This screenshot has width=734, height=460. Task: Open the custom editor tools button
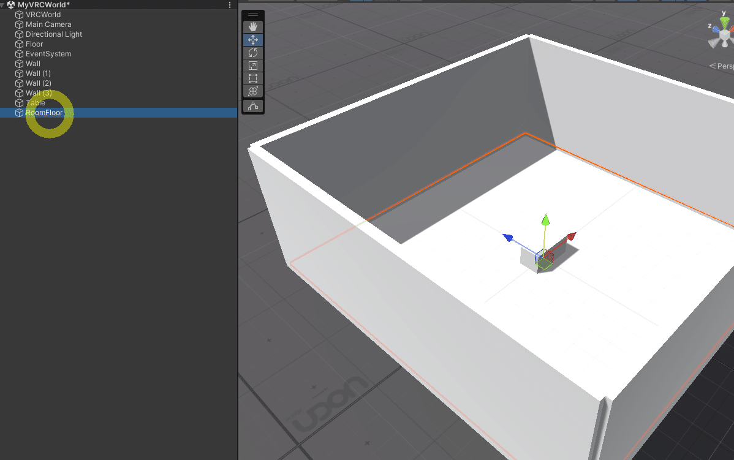pyautogui.click(x=253, y=106)
